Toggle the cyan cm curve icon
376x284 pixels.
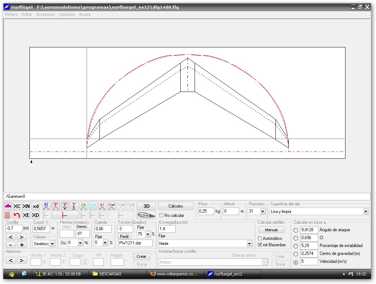tap(93, 206)
